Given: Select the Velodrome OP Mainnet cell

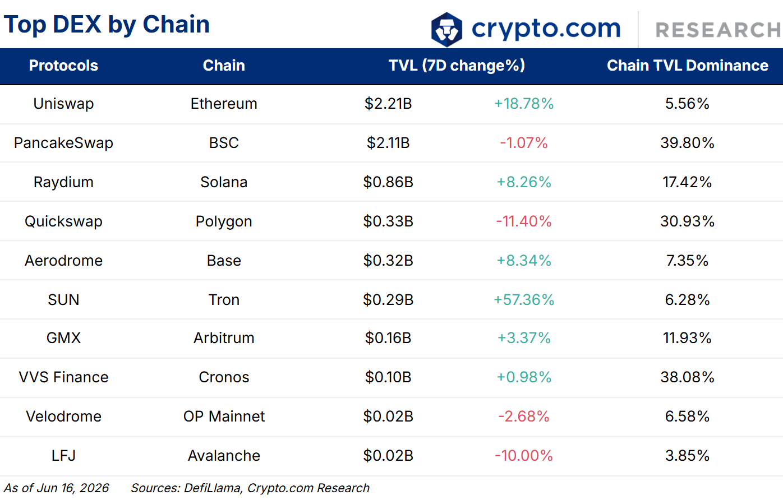Looking at the screenshot, I should (224, 416).
